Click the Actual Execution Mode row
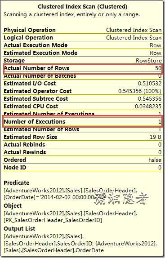The width and height of the screenshot is (165, 258). pos(82,45)
